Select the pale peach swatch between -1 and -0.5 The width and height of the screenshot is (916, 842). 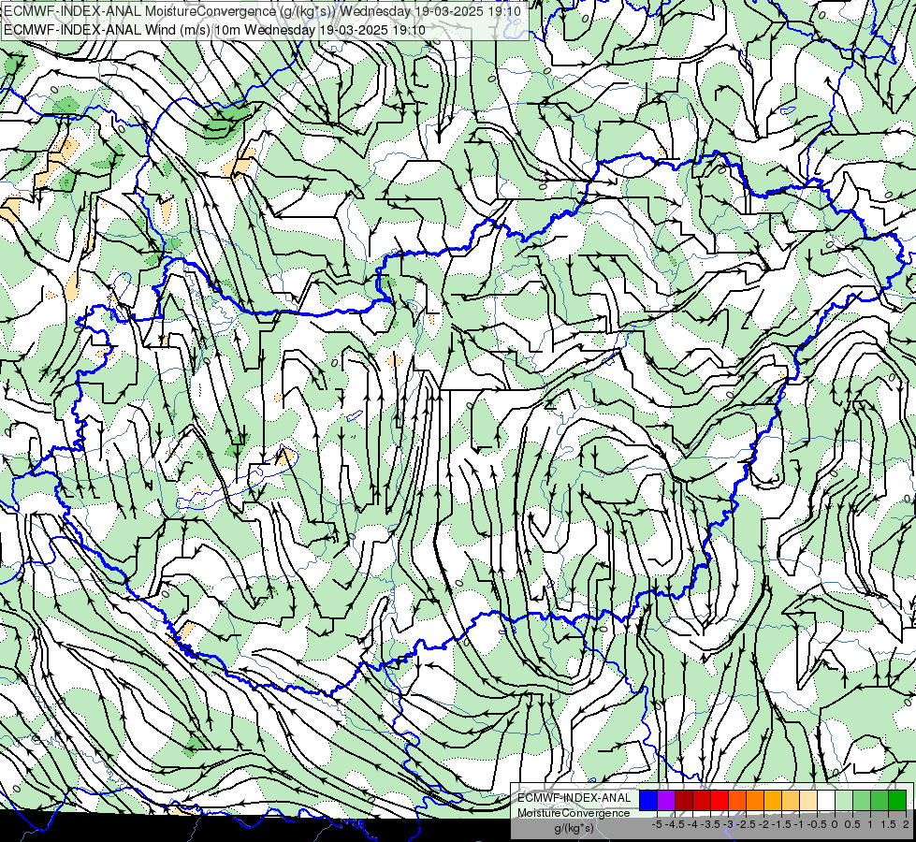point(808,800)
